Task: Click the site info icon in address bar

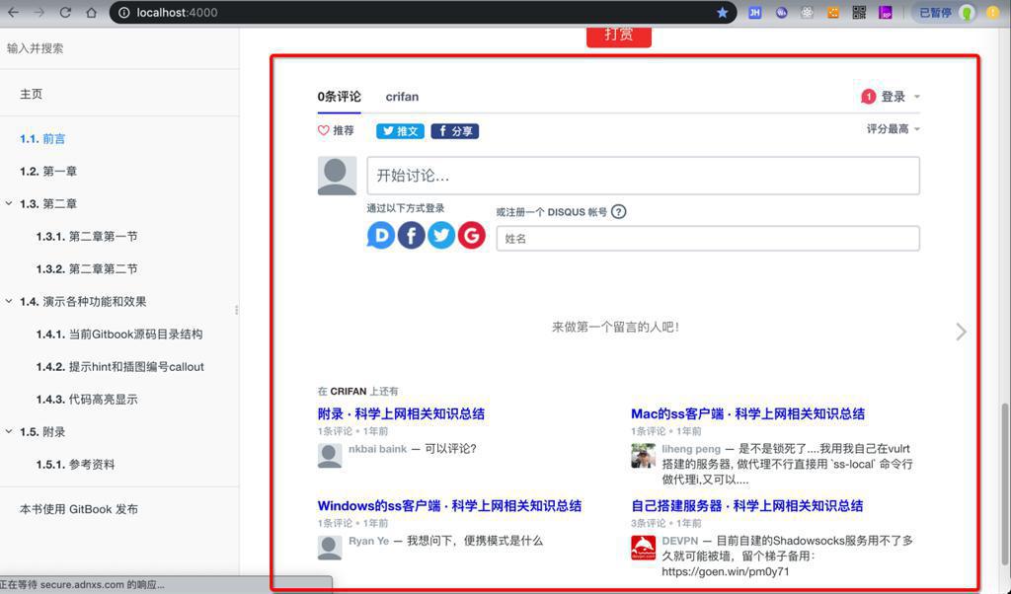Action: tap(123, 12)
